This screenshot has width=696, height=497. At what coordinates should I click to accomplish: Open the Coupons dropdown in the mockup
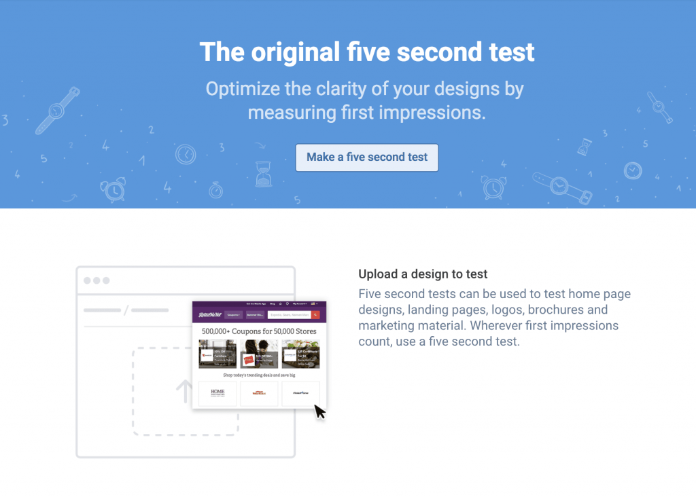pyautogui.click(x=234, y=315)
